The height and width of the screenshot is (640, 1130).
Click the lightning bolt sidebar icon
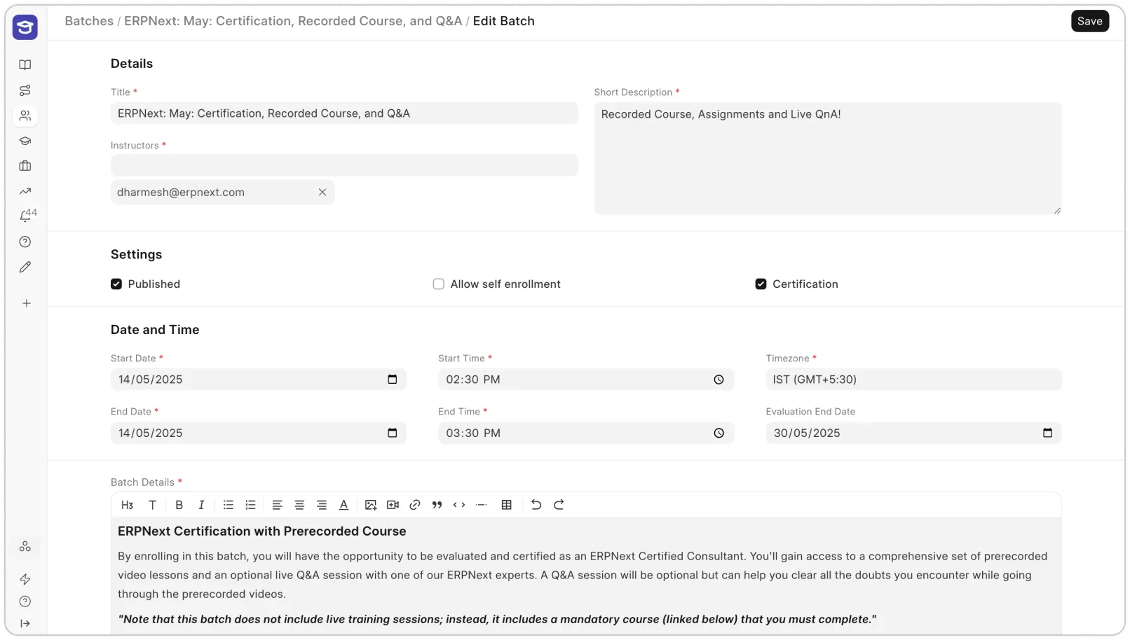pos(25,579)
